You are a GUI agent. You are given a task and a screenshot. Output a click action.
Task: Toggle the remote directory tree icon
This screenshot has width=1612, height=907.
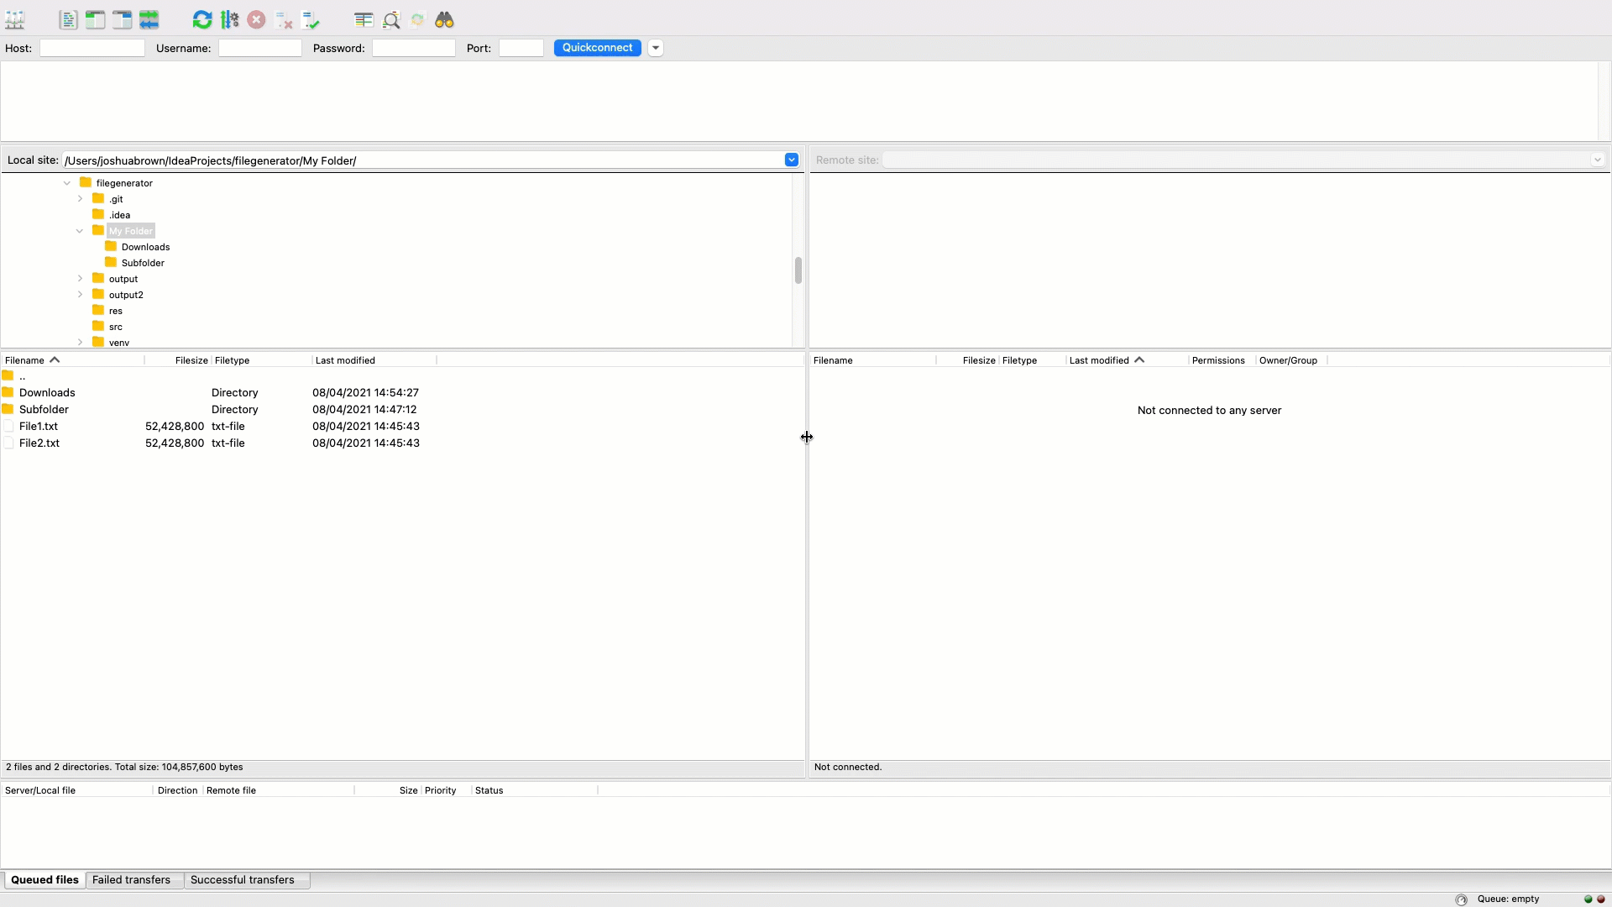click(122, 19)
